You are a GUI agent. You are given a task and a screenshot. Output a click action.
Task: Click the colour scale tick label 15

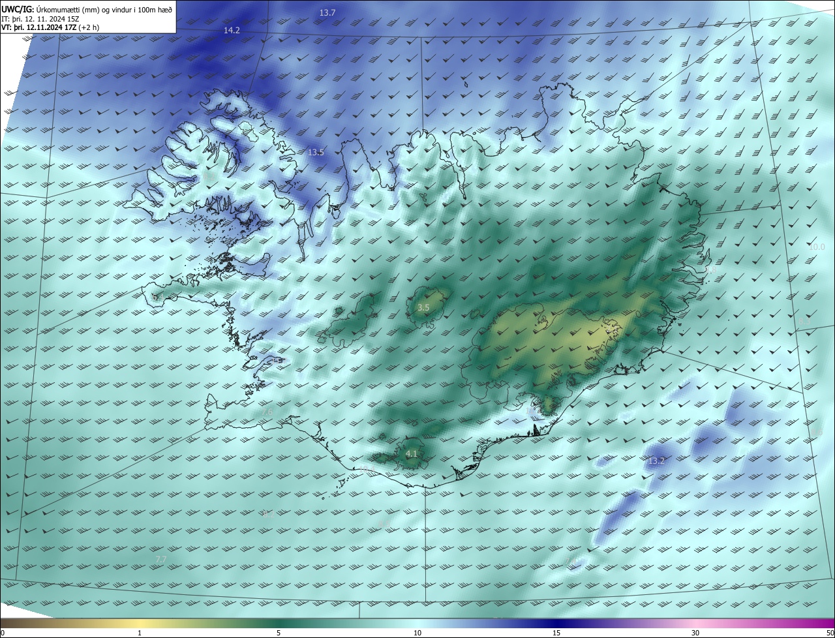(x=556, y=633)
